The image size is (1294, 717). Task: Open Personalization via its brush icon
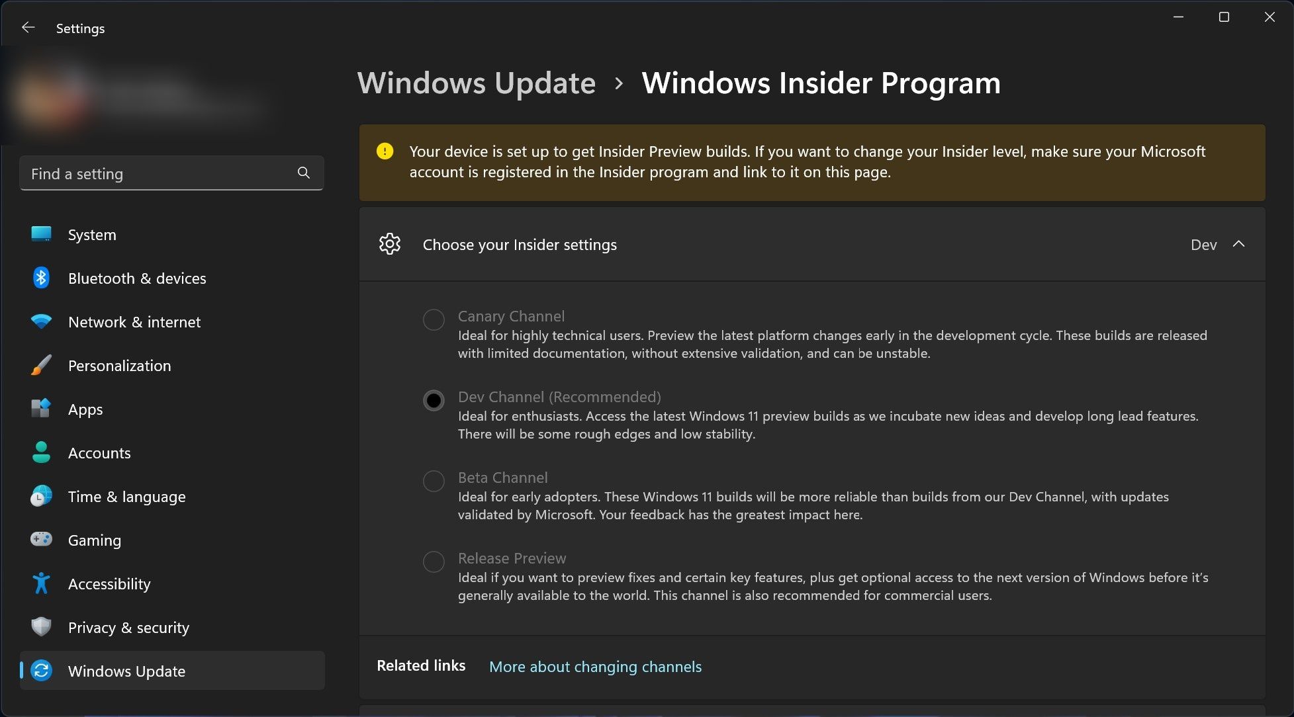click(41, 365)
